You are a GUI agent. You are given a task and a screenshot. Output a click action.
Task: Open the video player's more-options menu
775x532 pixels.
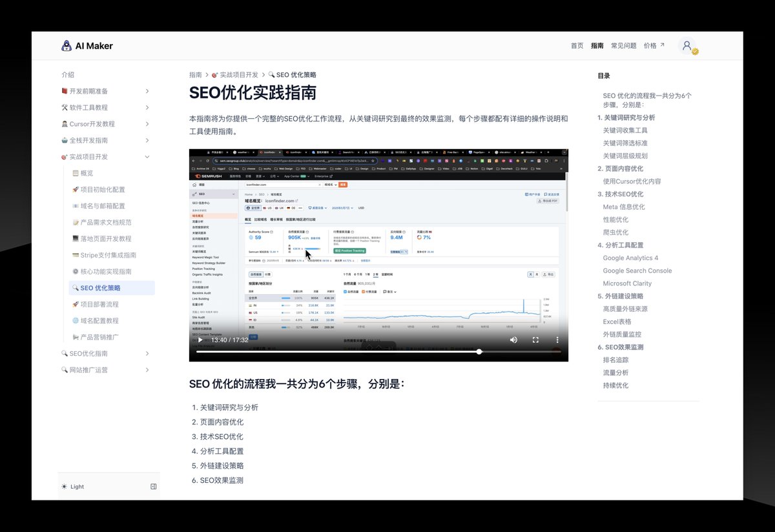pos(556,339)
